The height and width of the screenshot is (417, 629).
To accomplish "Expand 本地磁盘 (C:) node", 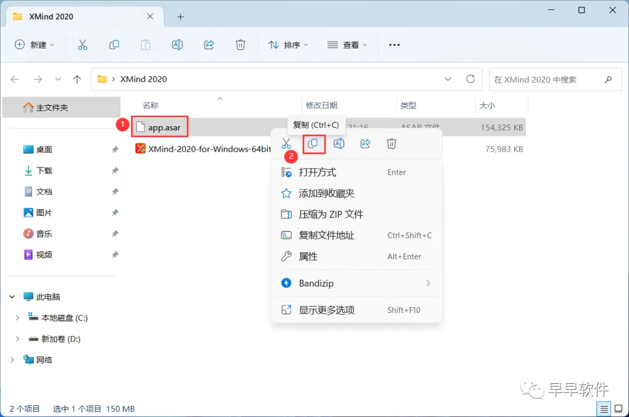I will pos(17,318).
